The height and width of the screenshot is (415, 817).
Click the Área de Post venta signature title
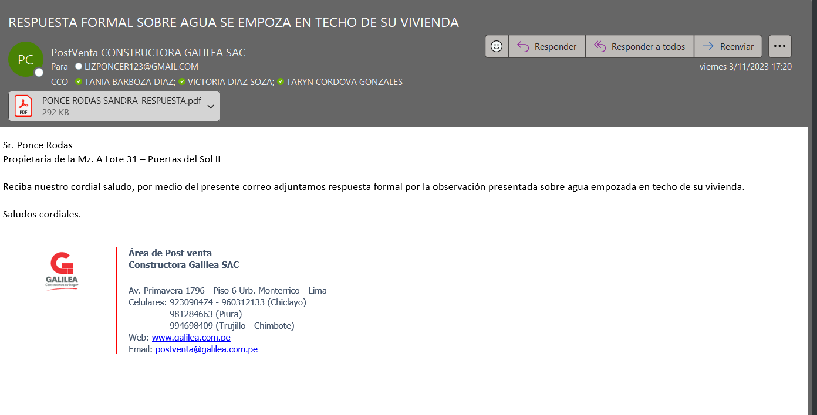170,253
